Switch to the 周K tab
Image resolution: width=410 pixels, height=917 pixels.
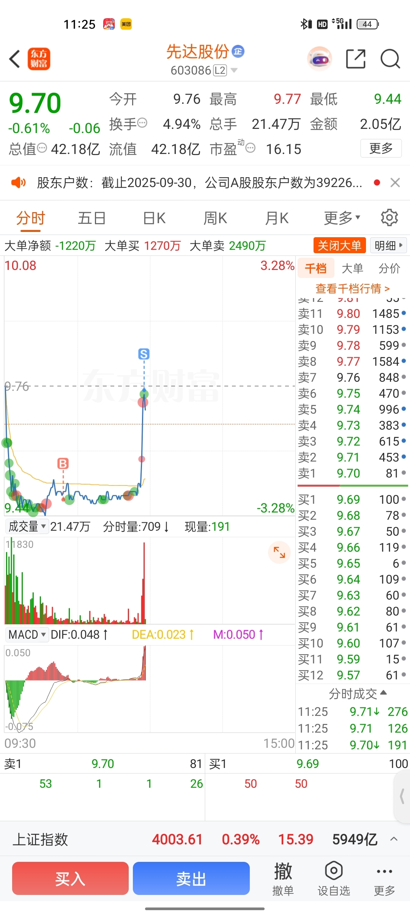click(215, 218)
